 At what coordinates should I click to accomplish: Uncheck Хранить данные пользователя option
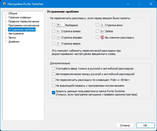(53, 92)
